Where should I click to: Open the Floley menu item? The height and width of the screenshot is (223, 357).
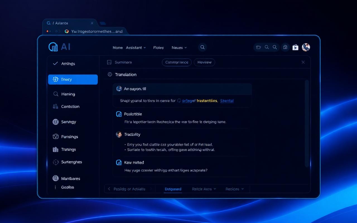(158, 48)
